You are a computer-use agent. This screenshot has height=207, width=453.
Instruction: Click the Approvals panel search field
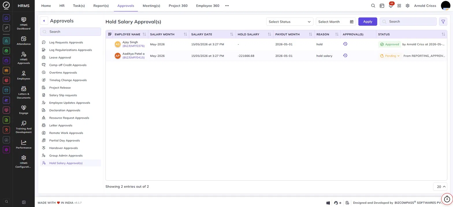click(70, 32)
